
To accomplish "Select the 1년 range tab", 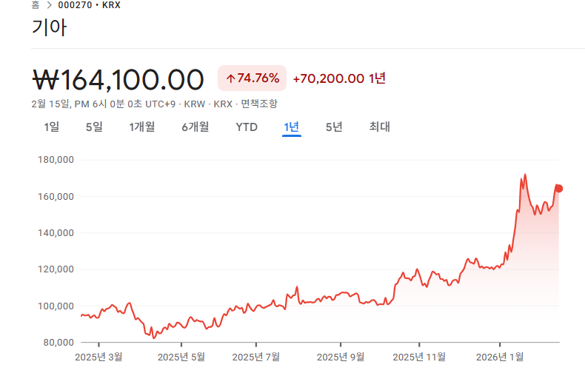I will coord(291,127).
